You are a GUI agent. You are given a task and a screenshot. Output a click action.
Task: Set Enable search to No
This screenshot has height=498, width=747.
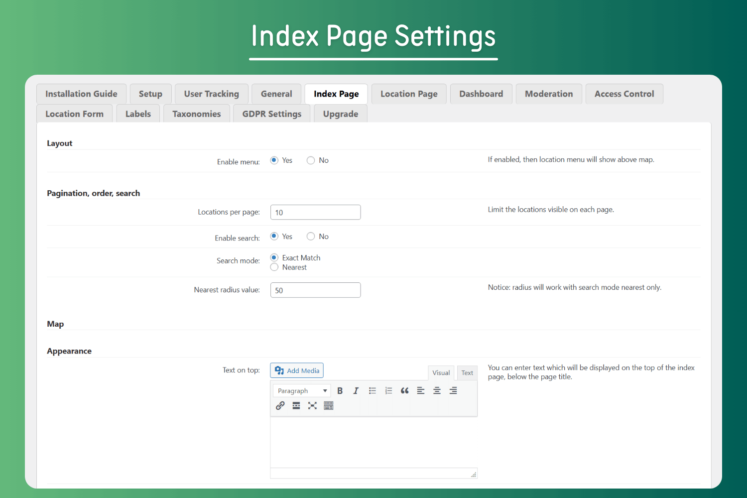pyautogui.click(x=311, y=237)
